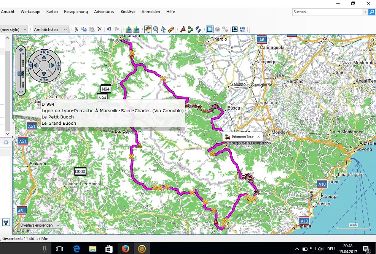Toggle the 2D map view button

pyautogui.click(x=210, y=29)
